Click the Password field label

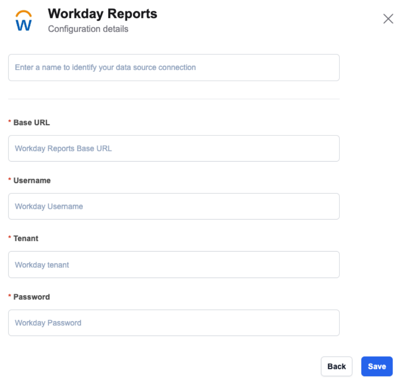pyautogui.click(x=32, y=297)
